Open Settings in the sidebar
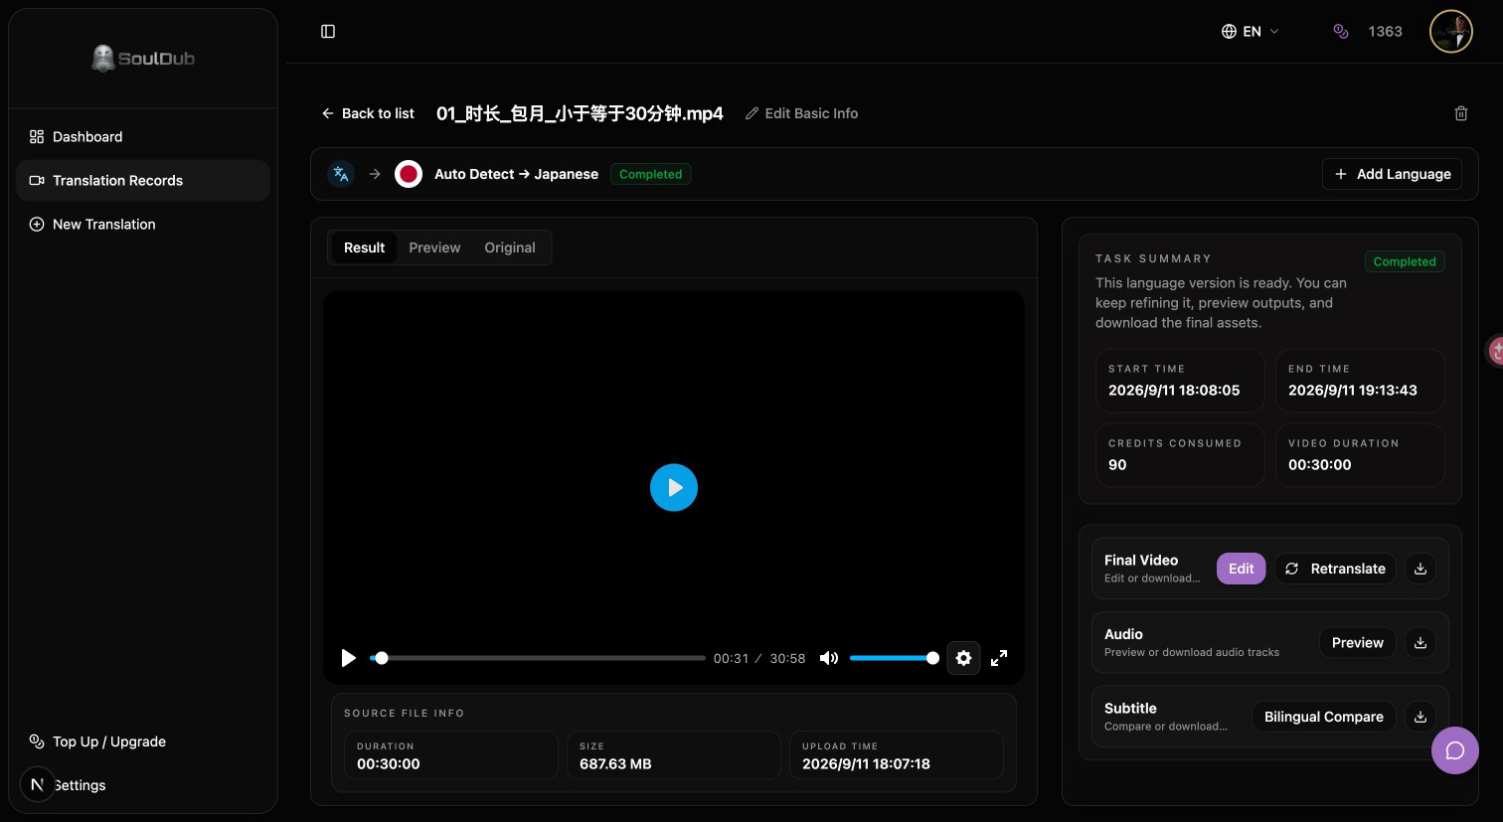Viewport: 1503px width, 822px height. 143,785
